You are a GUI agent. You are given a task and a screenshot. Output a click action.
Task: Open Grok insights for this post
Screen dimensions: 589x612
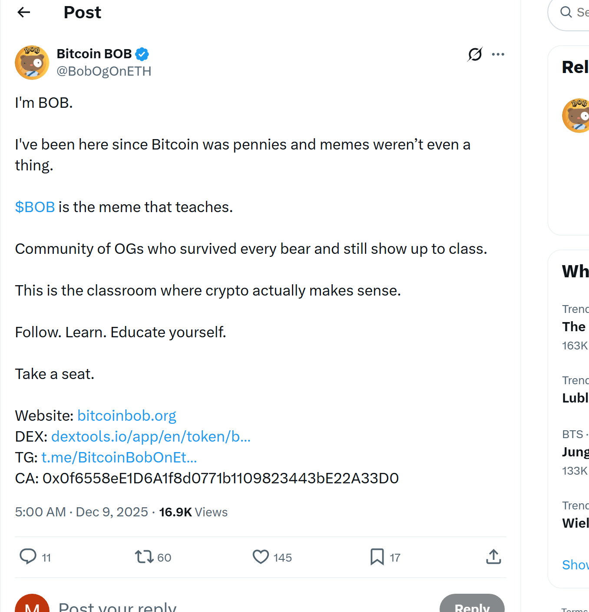coord(474,54)
